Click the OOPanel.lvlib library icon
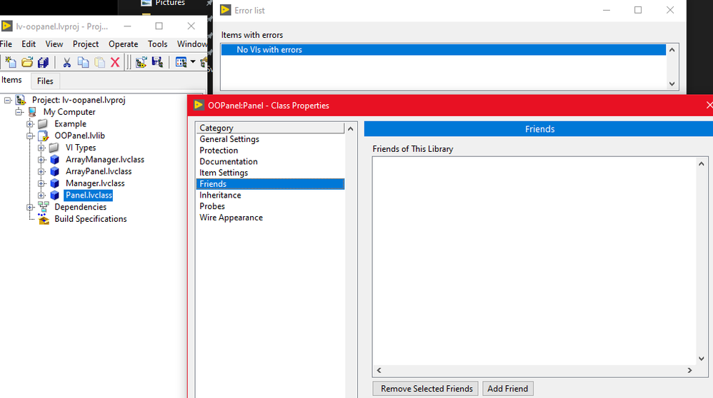The height and width of the screenshot is (398, 713). click(x=44, y=136)
